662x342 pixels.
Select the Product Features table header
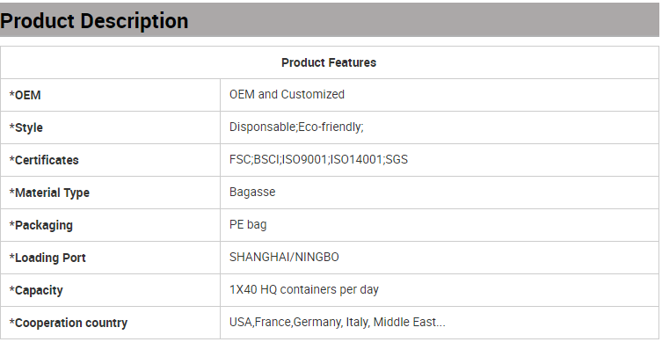click(x=329, y=62)
